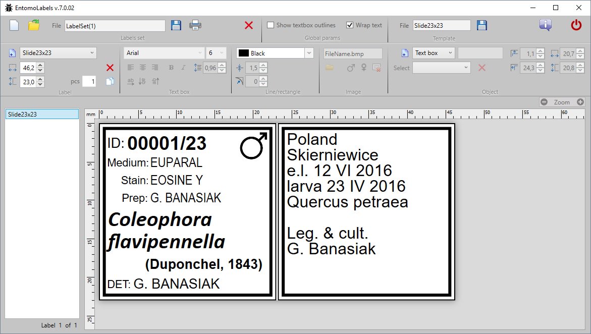Screen dimensions: 591x334
Task: Save the LabelSet(1) labels file
Action: click(176, 25)
